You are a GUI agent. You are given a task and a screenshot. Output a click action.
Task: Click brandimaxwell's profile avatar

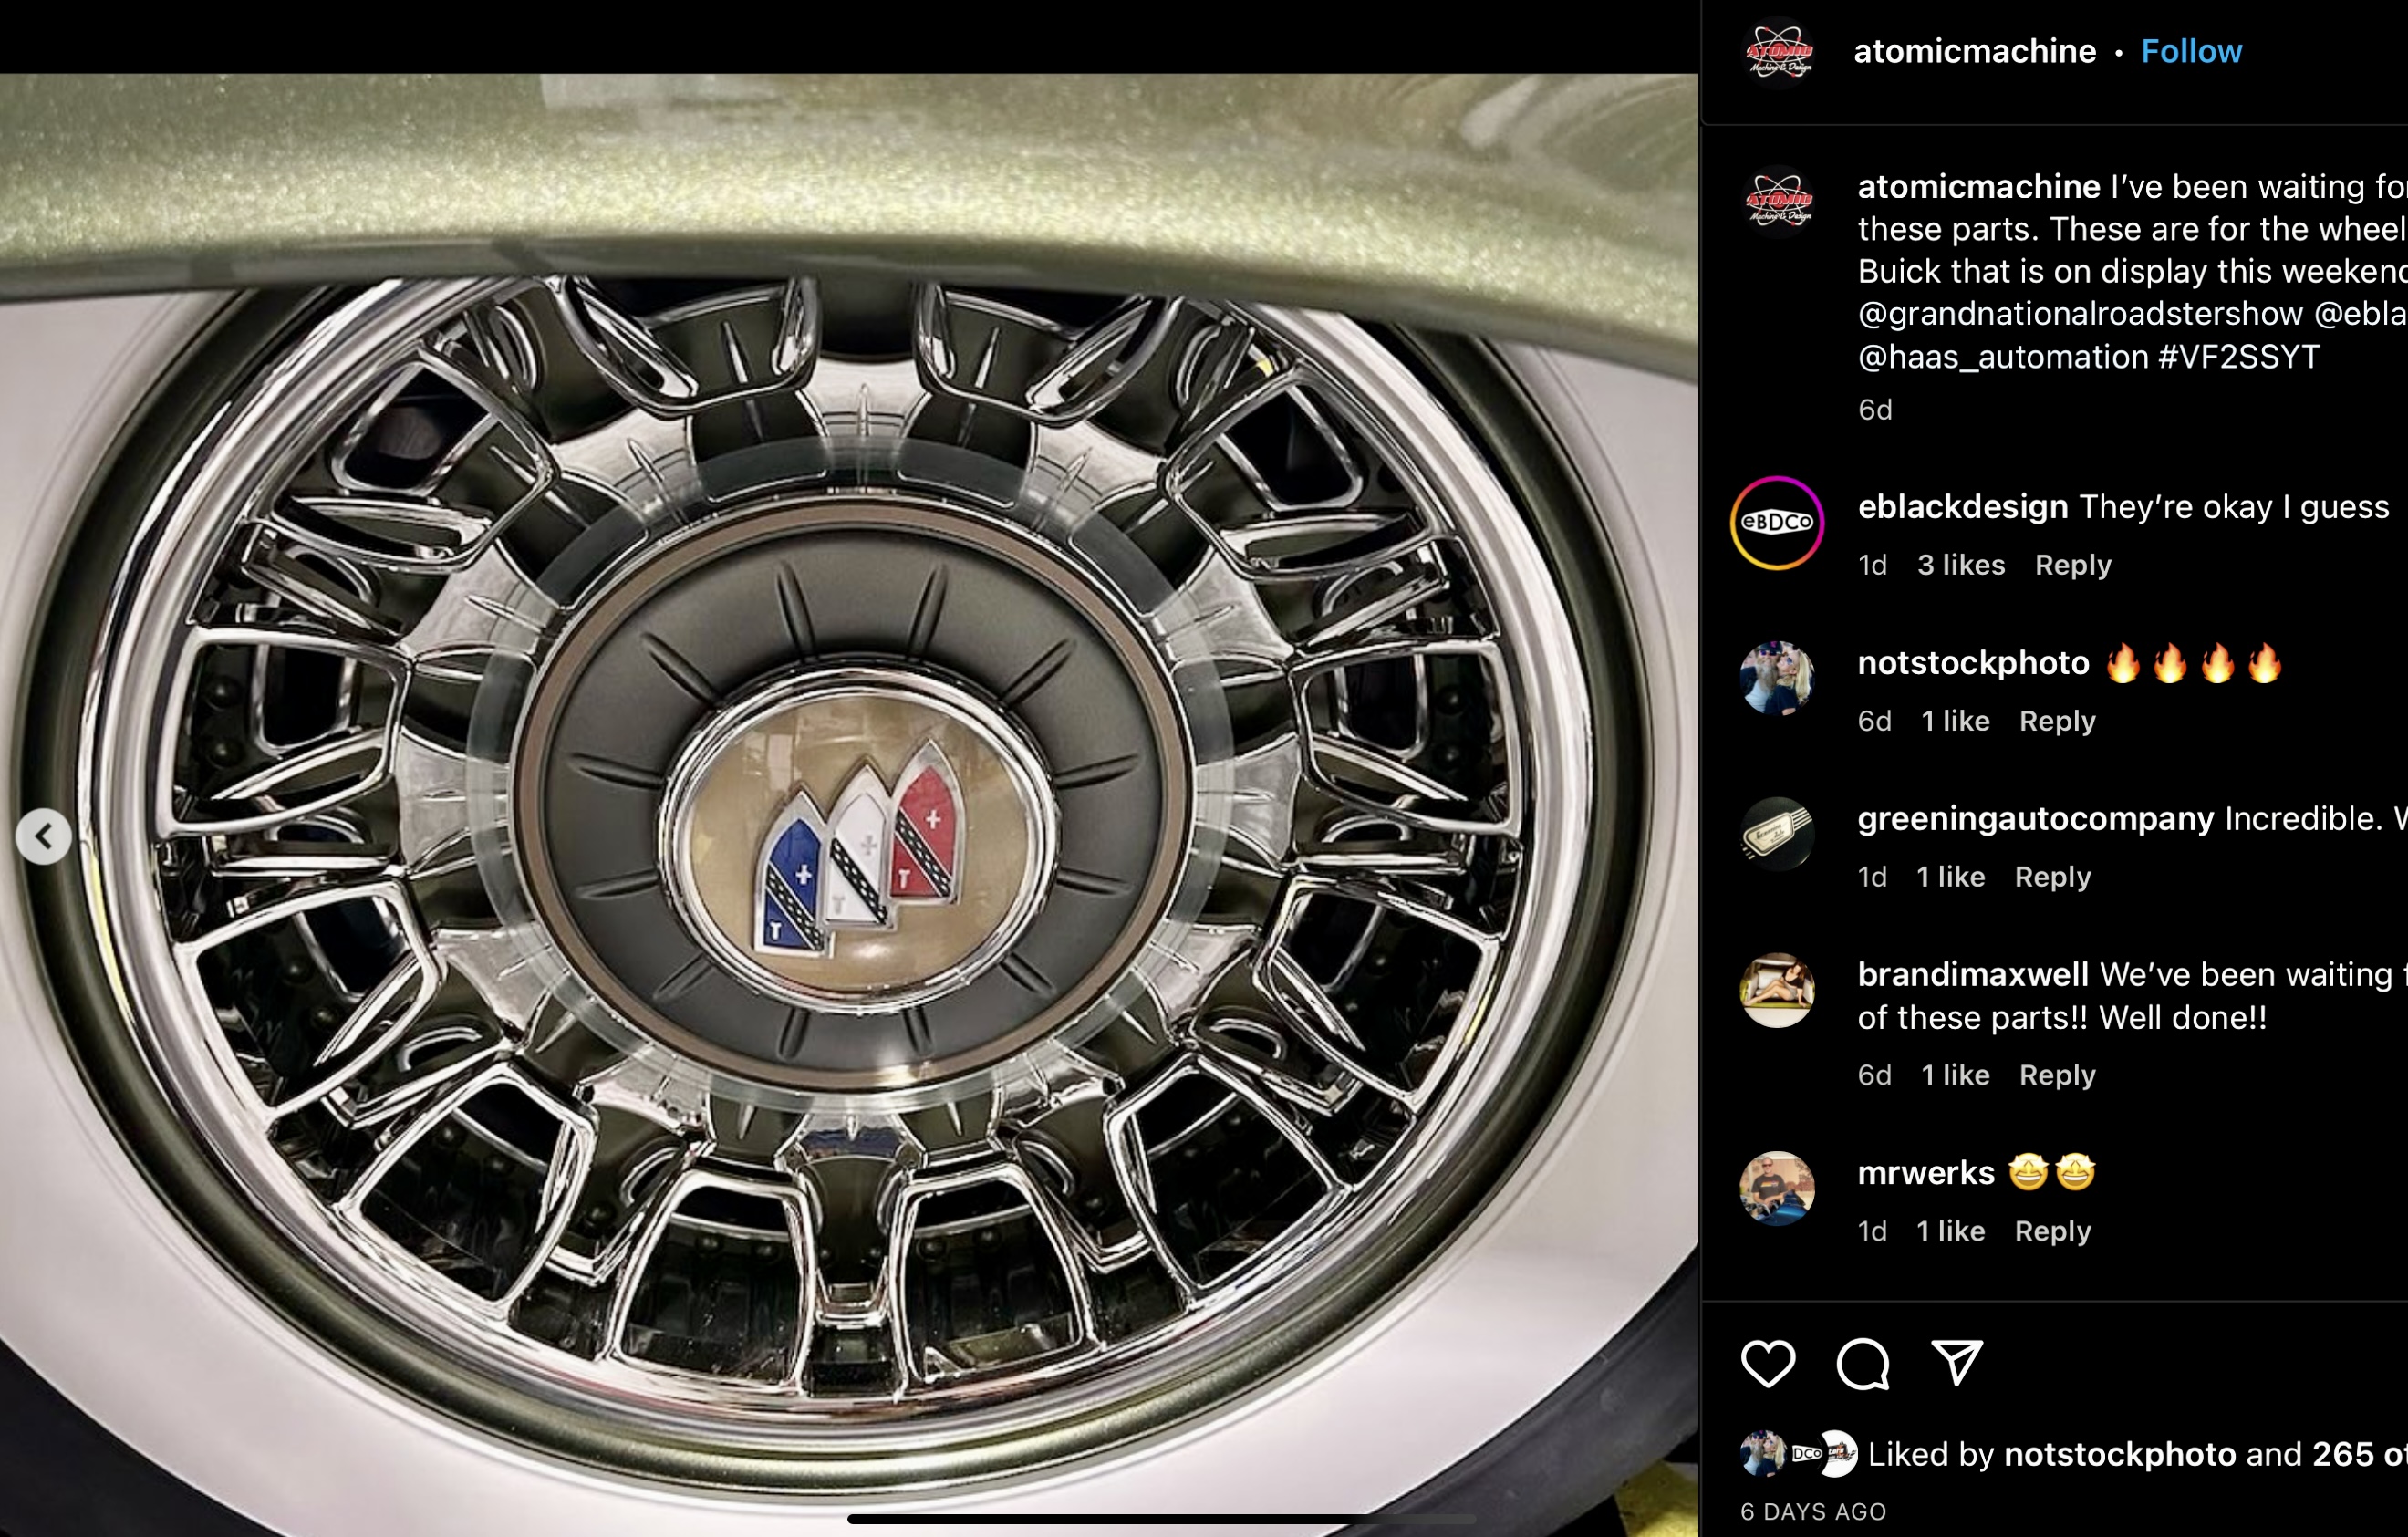coord(1777,990)
